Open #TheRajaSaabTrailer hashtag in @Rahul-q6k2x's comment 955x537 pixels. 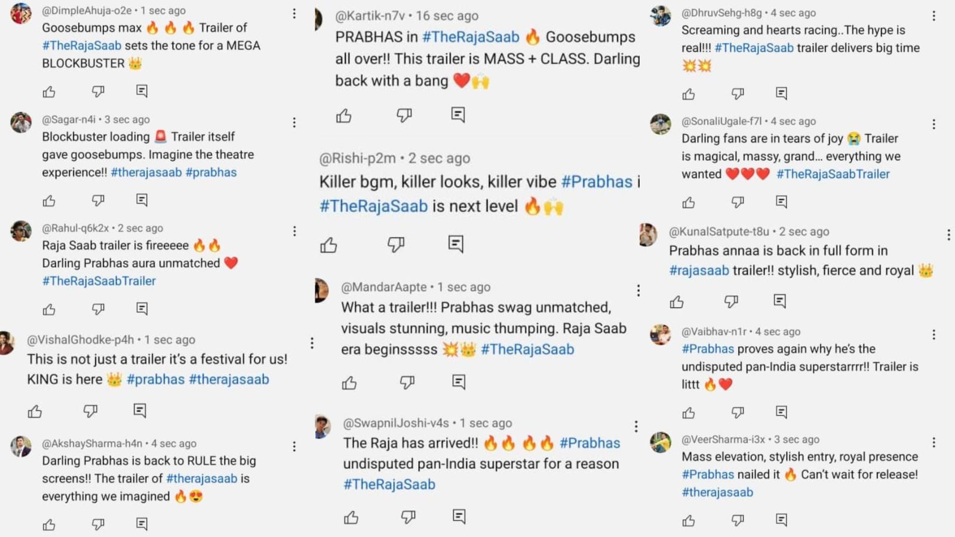pos(99,281)
